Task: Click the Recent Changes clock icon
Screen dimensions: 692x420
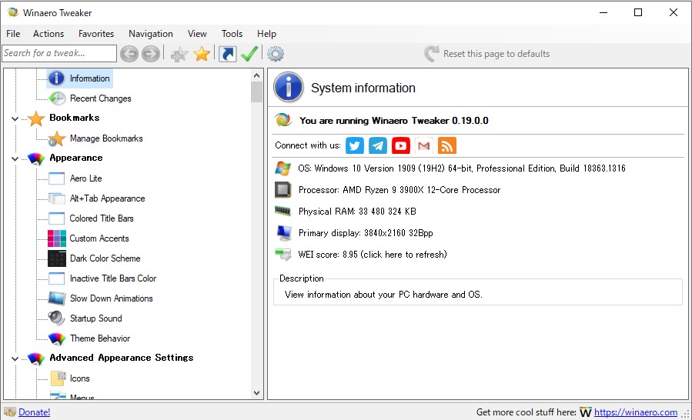Action: click(57, 98)
